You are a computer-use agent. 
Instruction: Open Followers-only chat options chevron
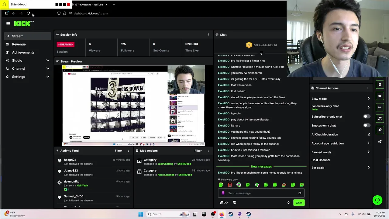(x=369, y=107)
